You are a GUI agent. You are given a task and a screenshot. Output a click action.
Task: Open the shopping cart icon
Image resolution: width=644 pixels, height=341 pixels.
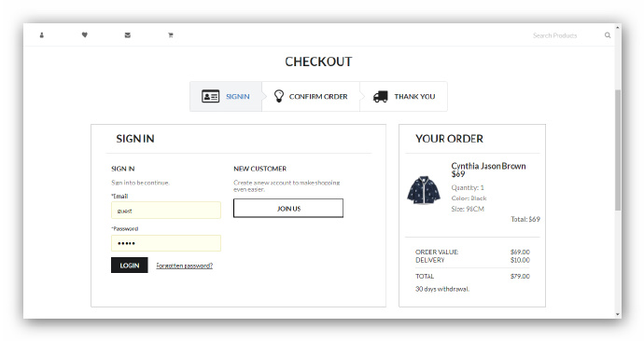[171, 35]
